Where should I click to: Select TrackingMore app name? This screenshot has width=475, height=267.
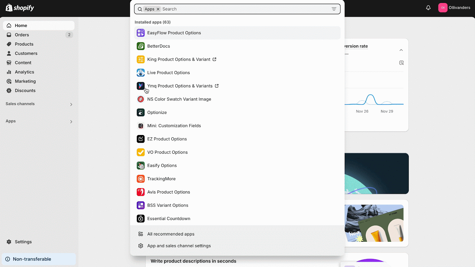(161, 179)
